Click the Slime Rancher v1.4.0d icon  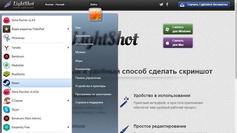click(x=7, y=92)
